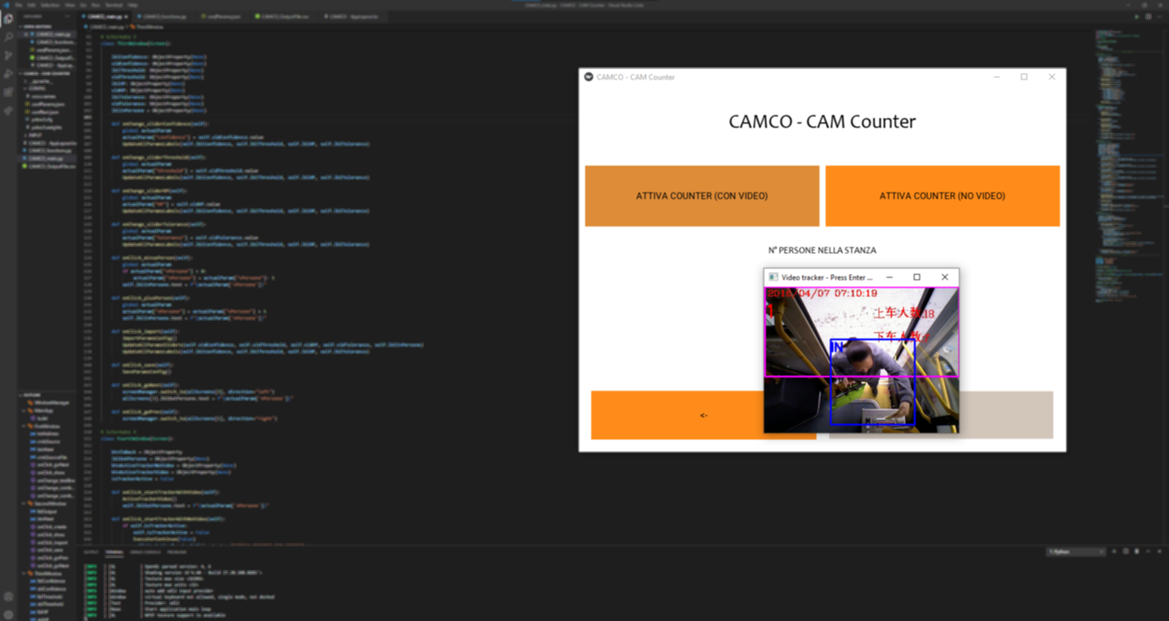
Task: Open the Run and Debug view
Action: 9,74
